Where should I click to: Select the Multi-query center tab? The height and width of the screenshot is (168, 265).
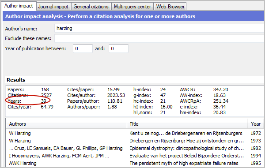[132, 7]
